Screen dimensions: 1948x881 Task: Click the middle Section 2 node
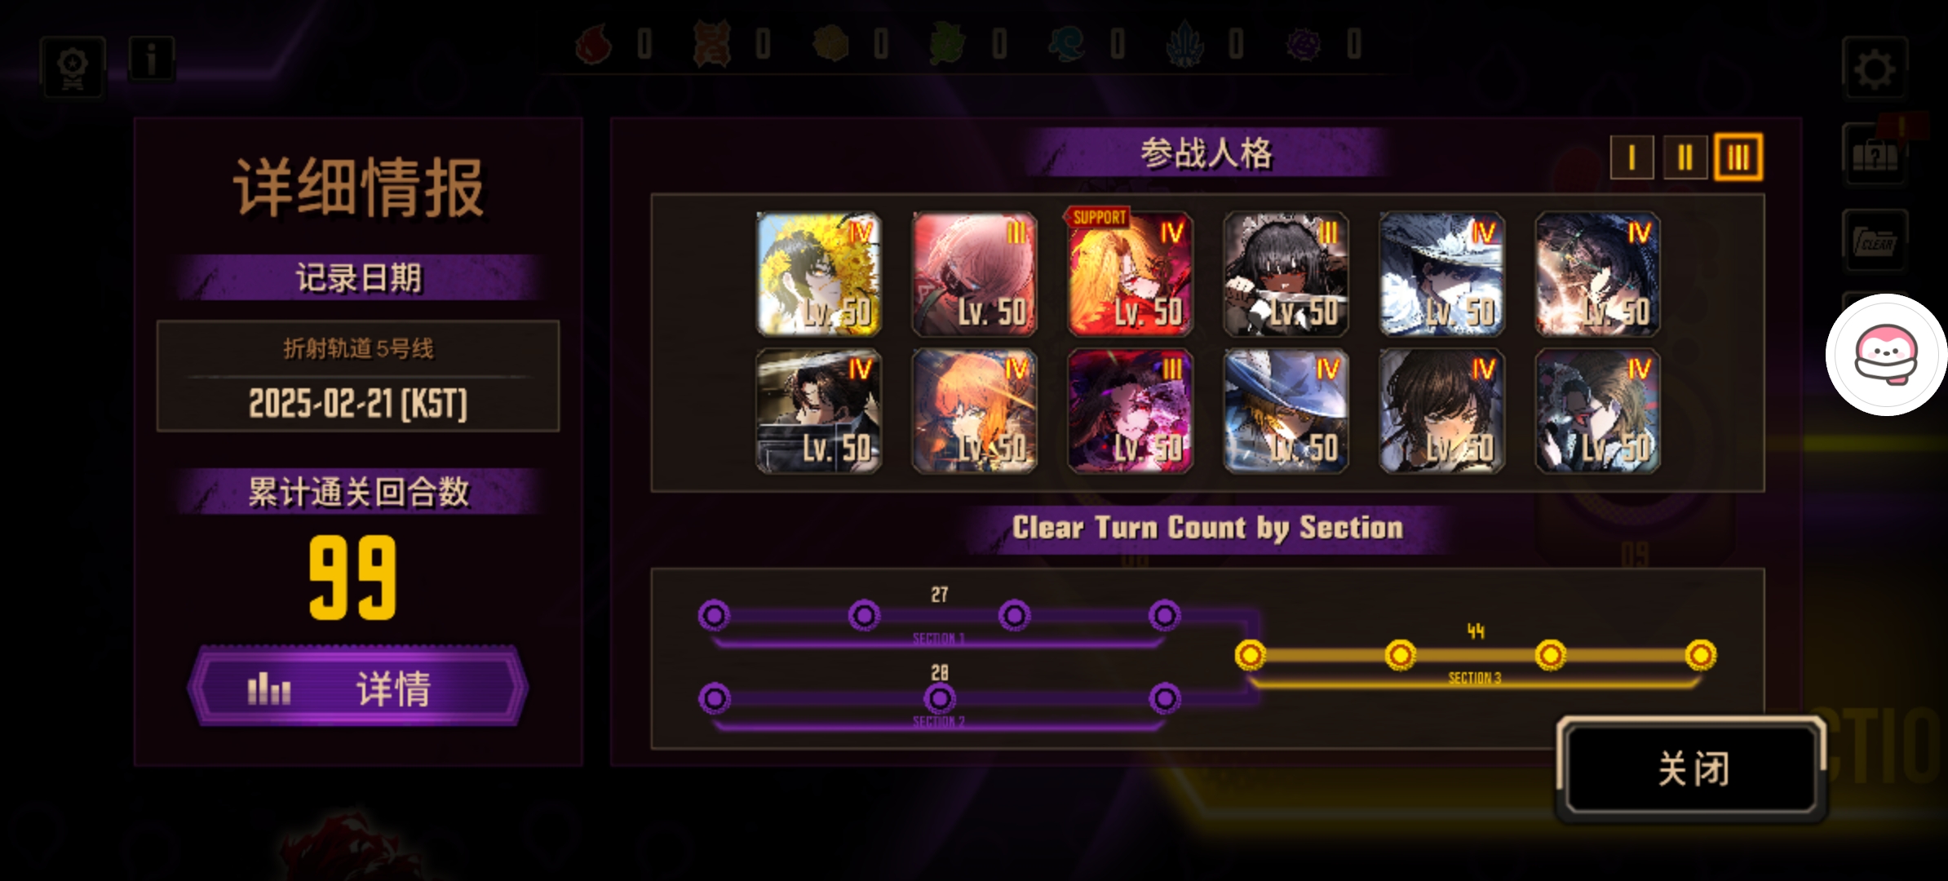click(939, 698)
